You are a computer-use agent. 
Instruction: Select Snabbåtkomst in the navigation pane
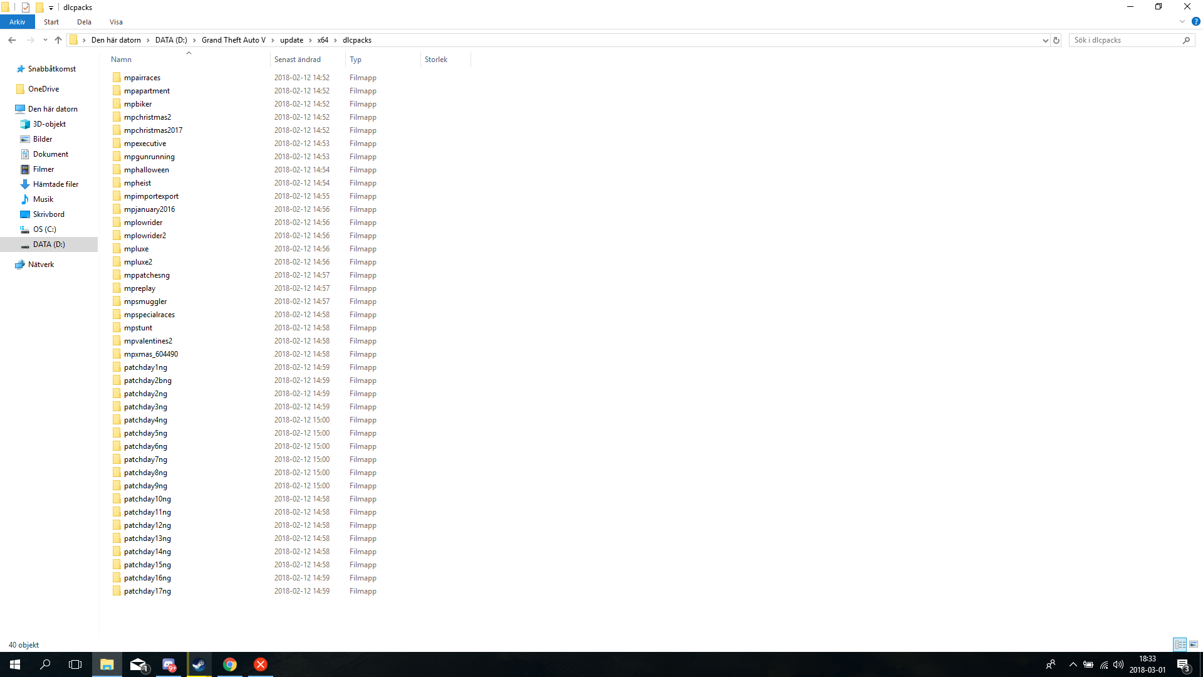pyautogui.click(x=52, y=69)
